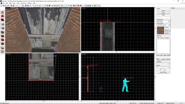This screenshot has height=104, width=185.
Task: Set select mode to Solids
Action: tap(163, 15)
